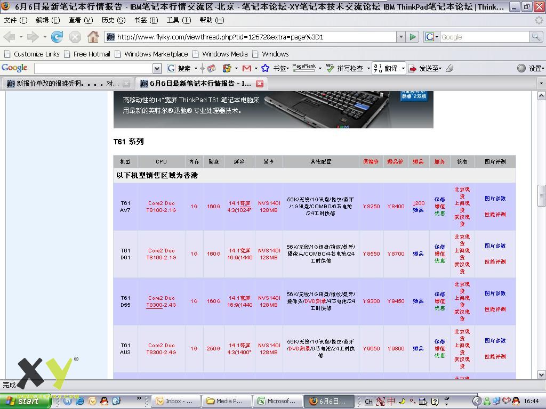
Task: Open the Customize Links bookmark
Action: [31, 54]
